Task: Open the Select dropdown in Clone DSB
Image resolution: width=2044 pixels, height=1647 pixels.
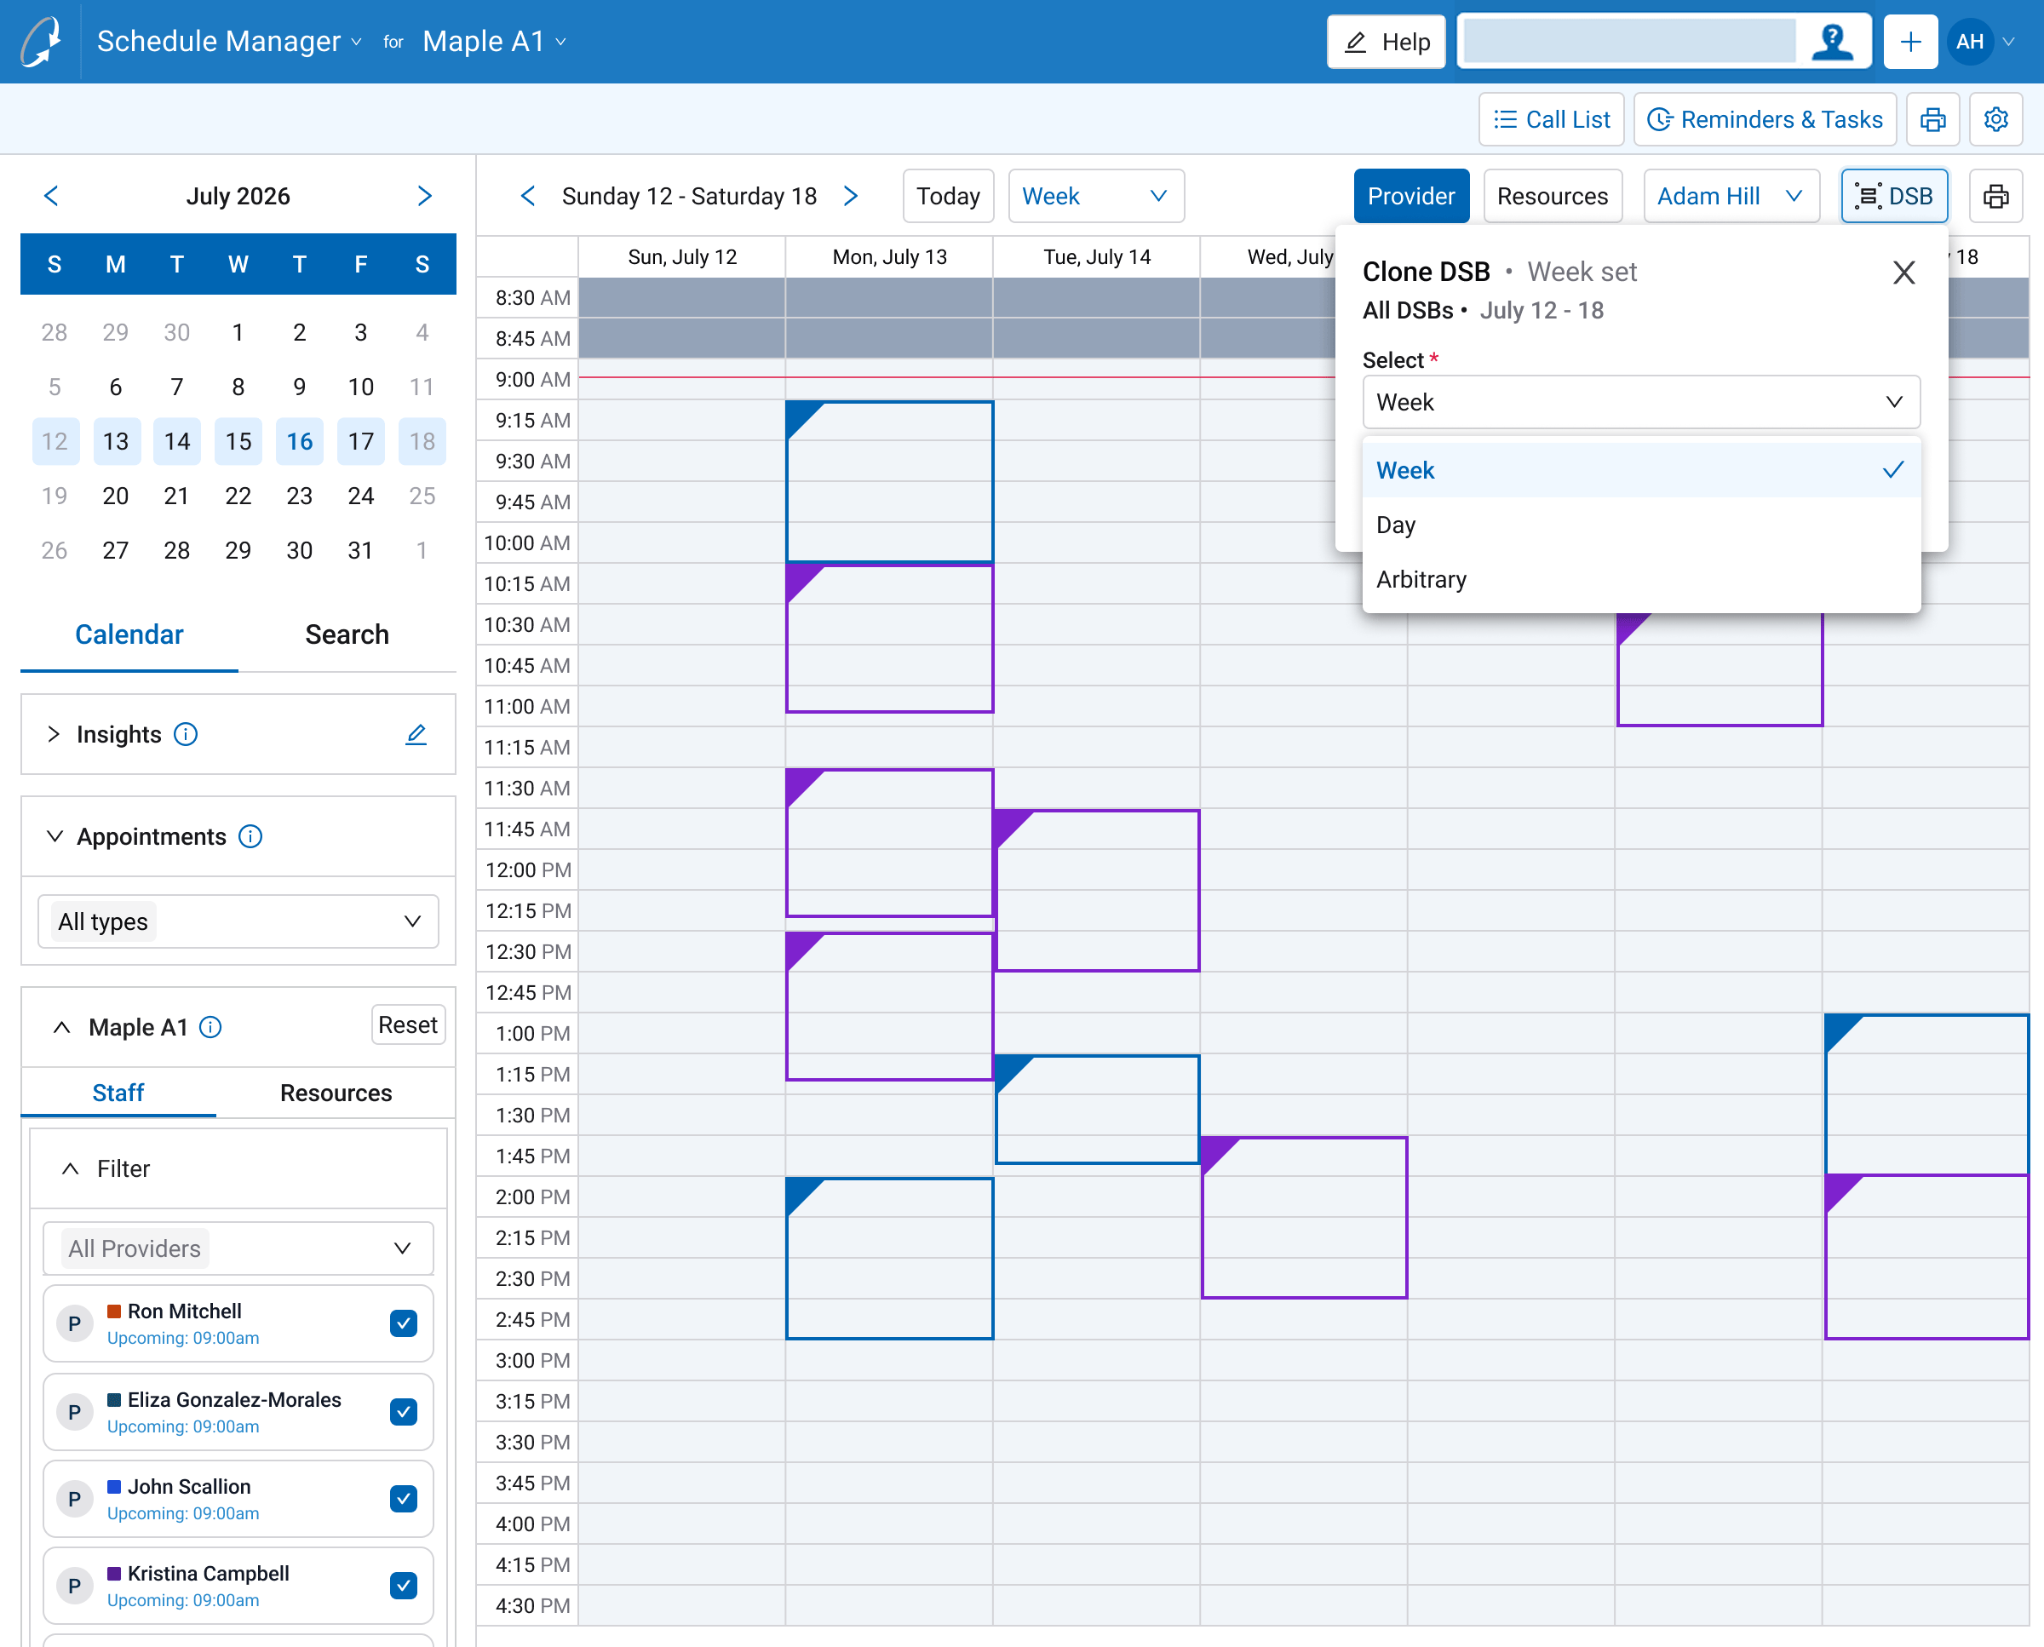Action: click(1640, 402)
